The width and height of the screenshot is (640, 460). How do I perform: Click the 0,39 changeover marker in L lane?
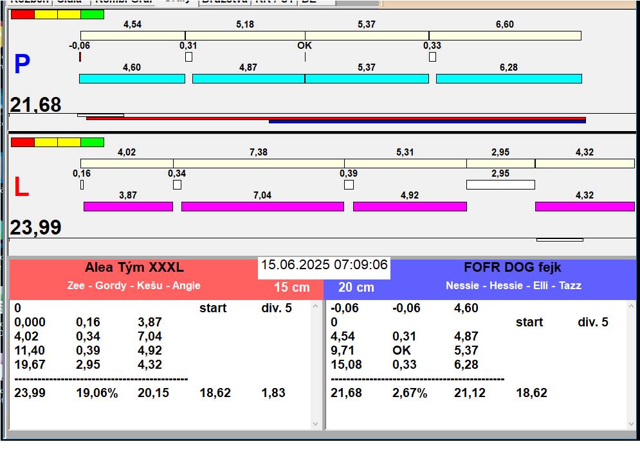349,184
